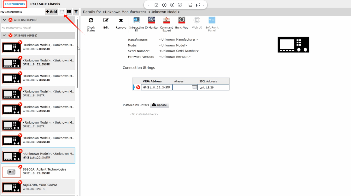Viewport: 351px width, 196px height.
Task: Click the Edit instrument icon
Action: click(106, 20)
